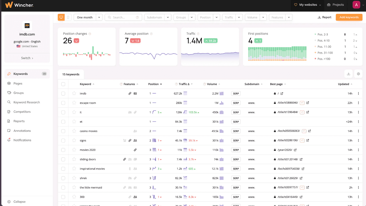Click info icon next to Position changes
Viewport: 366px width, 206px height.
tap(90, 34)
